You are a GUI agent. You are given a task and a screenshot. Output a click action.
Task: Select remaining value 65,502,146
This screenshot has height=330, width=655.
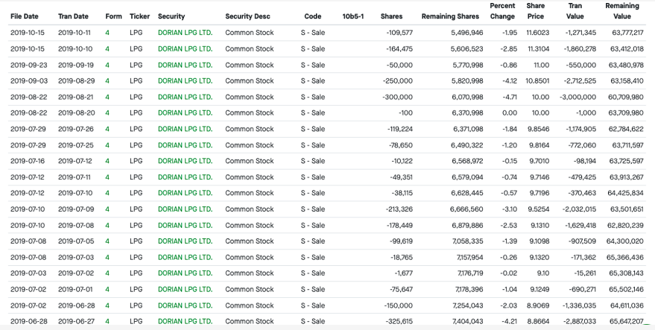click(x=627, y=290)
